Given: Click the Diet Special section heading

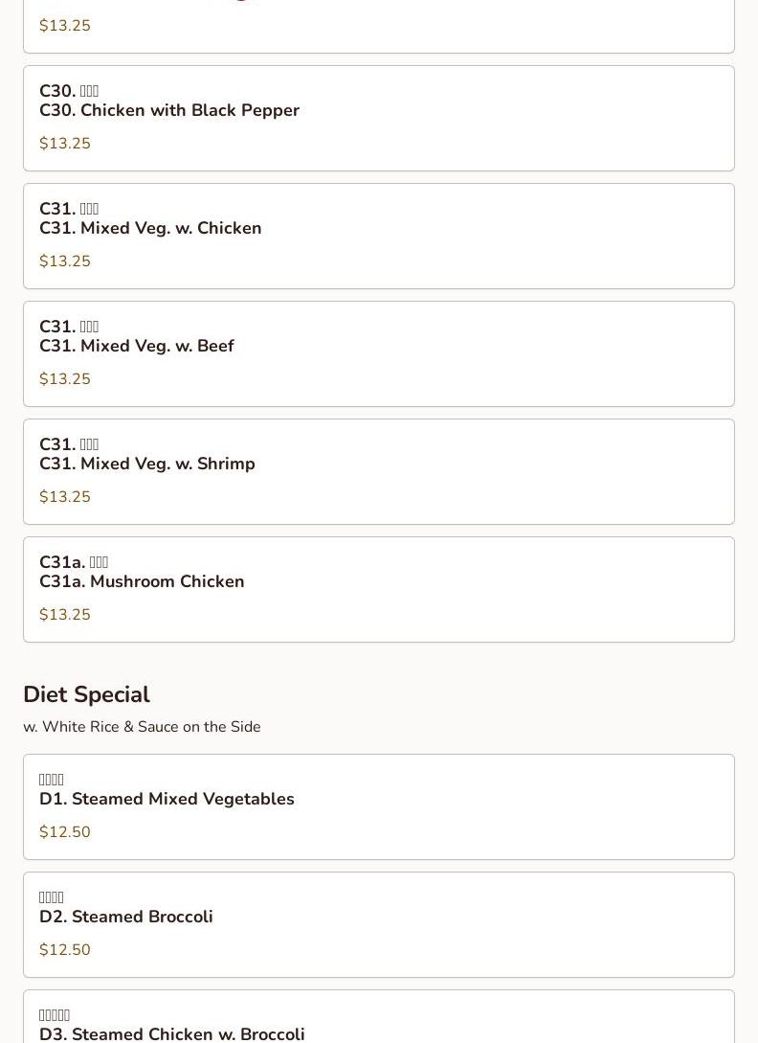Looking at the screenshot, I should [x=86, y=694].
